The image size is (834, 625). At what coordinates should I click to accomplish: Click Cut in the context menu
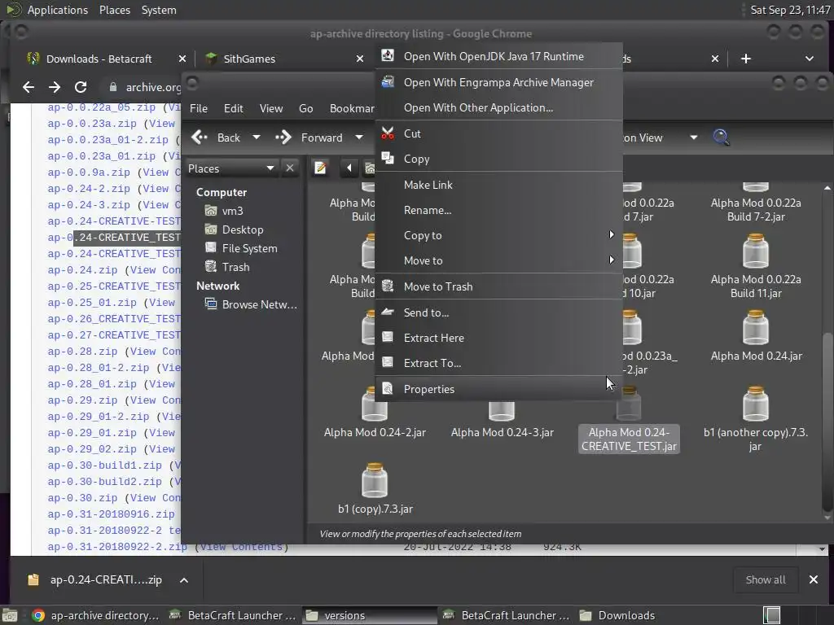pos(498,134)
